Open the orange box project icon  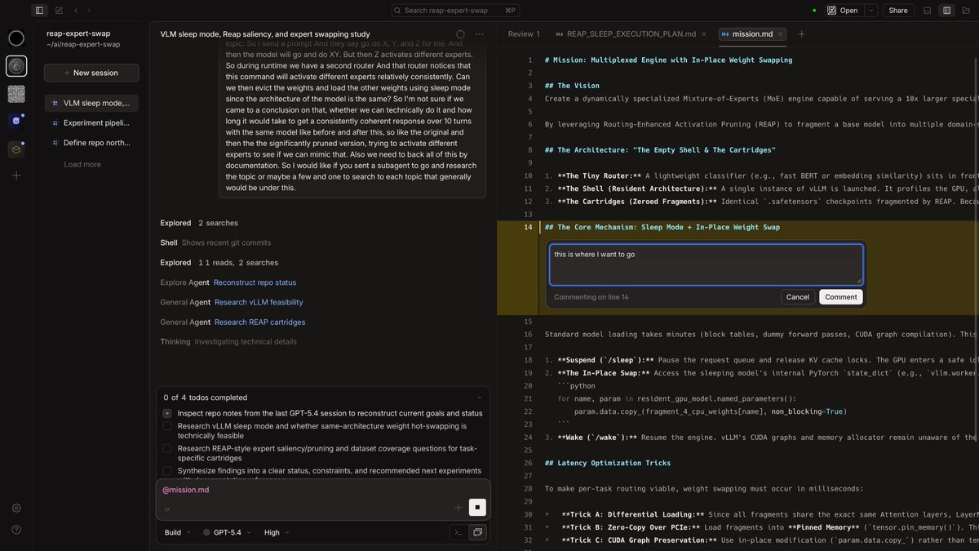coord(16,149)
